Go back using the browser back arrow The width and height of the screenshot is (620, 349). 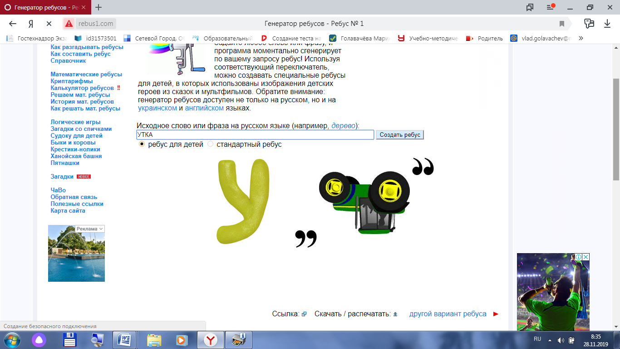coord(13,24)
